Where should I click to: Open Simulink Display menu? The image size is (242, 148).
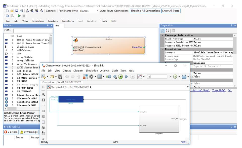pyautogui.click(x=67, y=71)
